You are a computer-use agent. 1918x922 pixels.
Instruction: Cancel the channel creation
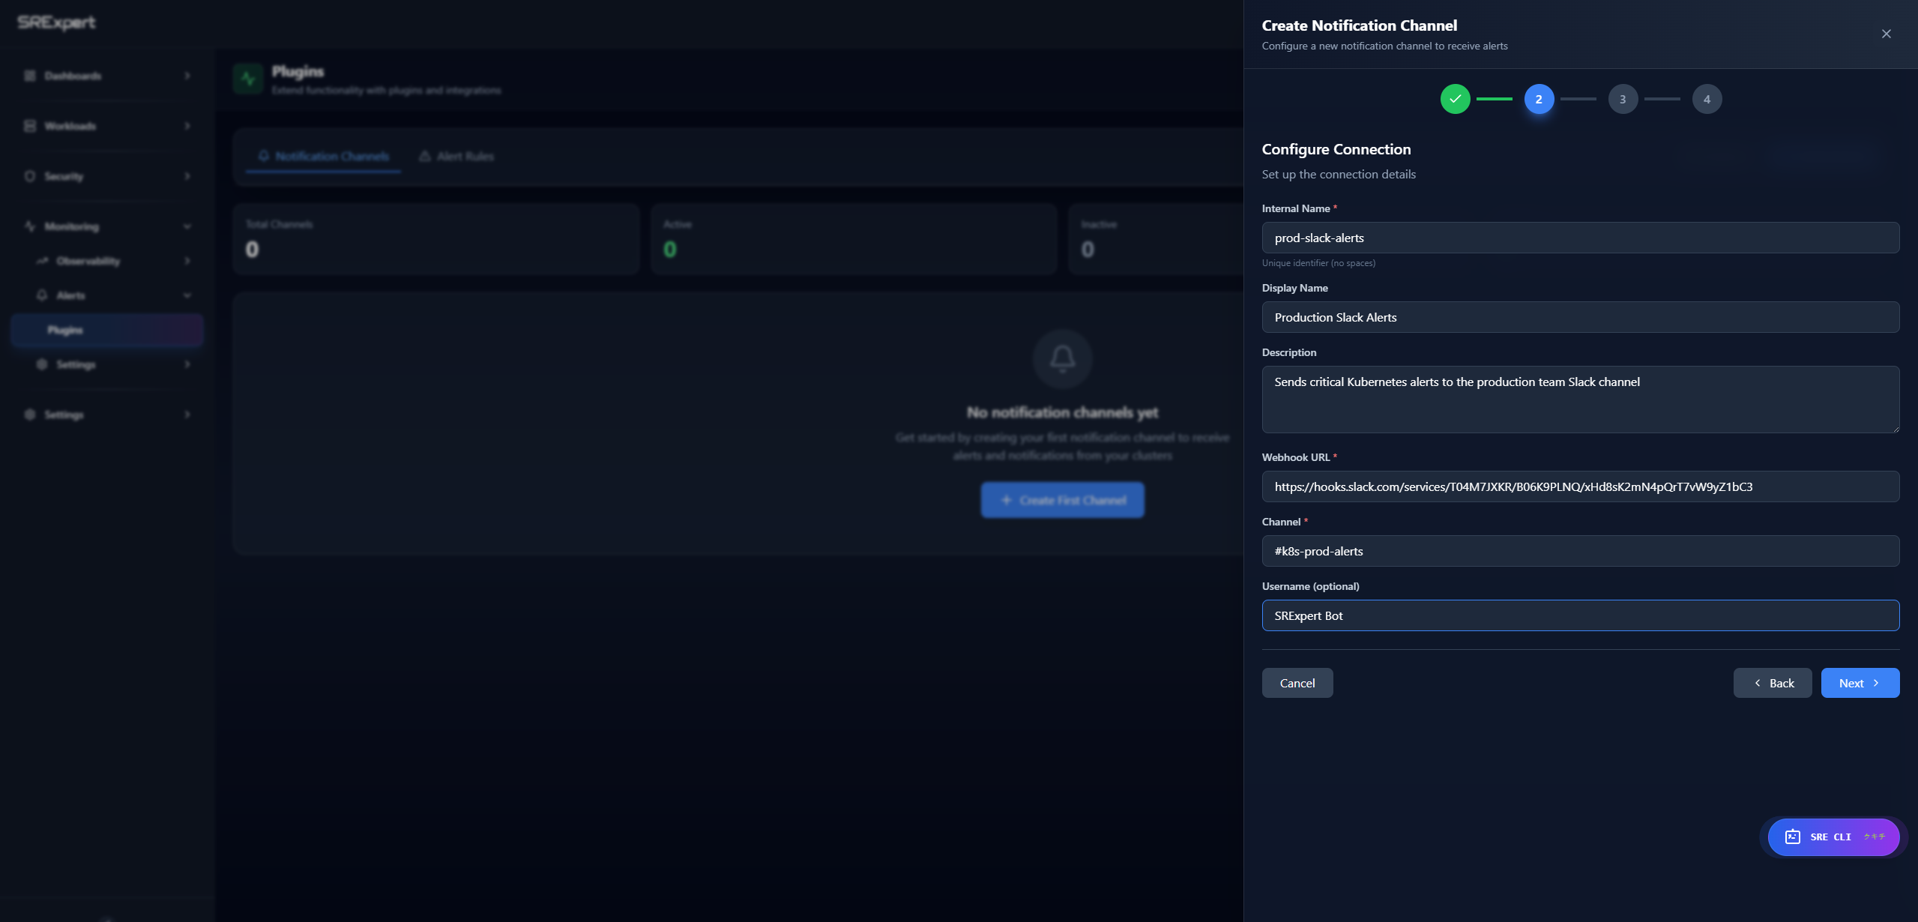click(x=1297, y=683)
